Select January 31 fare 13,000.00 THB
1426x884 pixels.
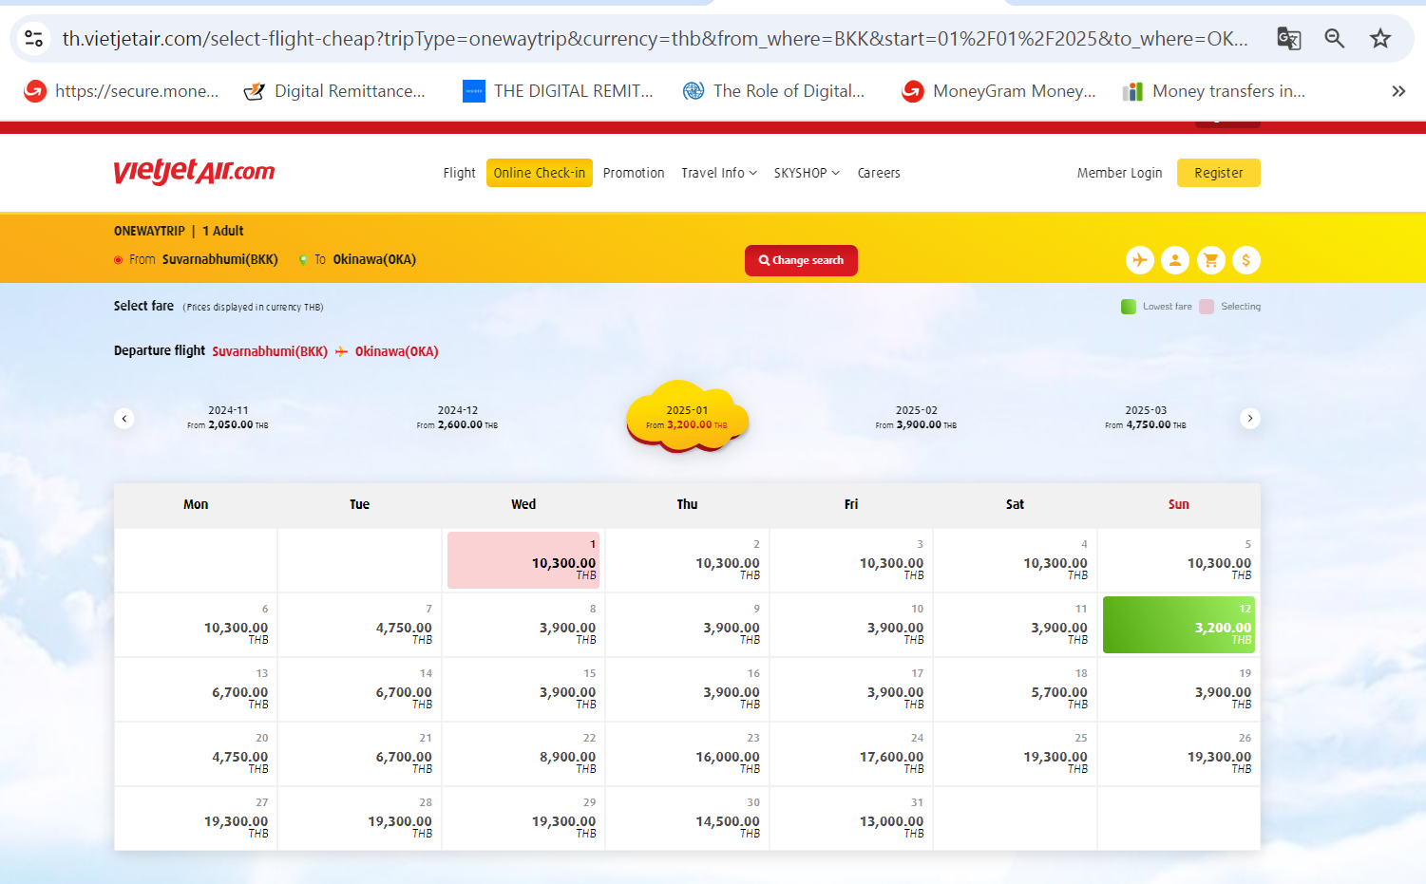851,818
